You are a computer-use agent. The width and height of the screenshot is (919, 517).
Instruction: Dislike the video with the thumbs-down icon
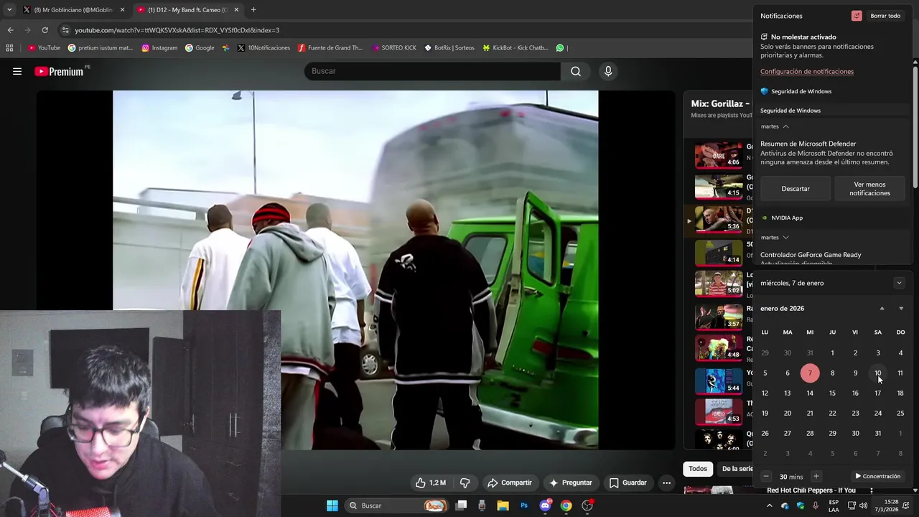coord(465,483)
